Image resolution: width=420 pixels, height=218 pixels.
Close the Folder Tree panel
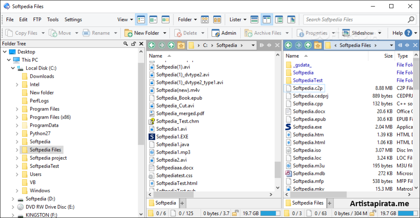point(142,43)
